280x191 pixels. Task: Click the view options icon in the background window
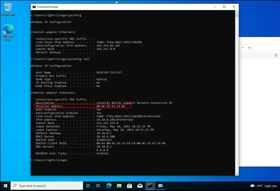coord(276,55)
